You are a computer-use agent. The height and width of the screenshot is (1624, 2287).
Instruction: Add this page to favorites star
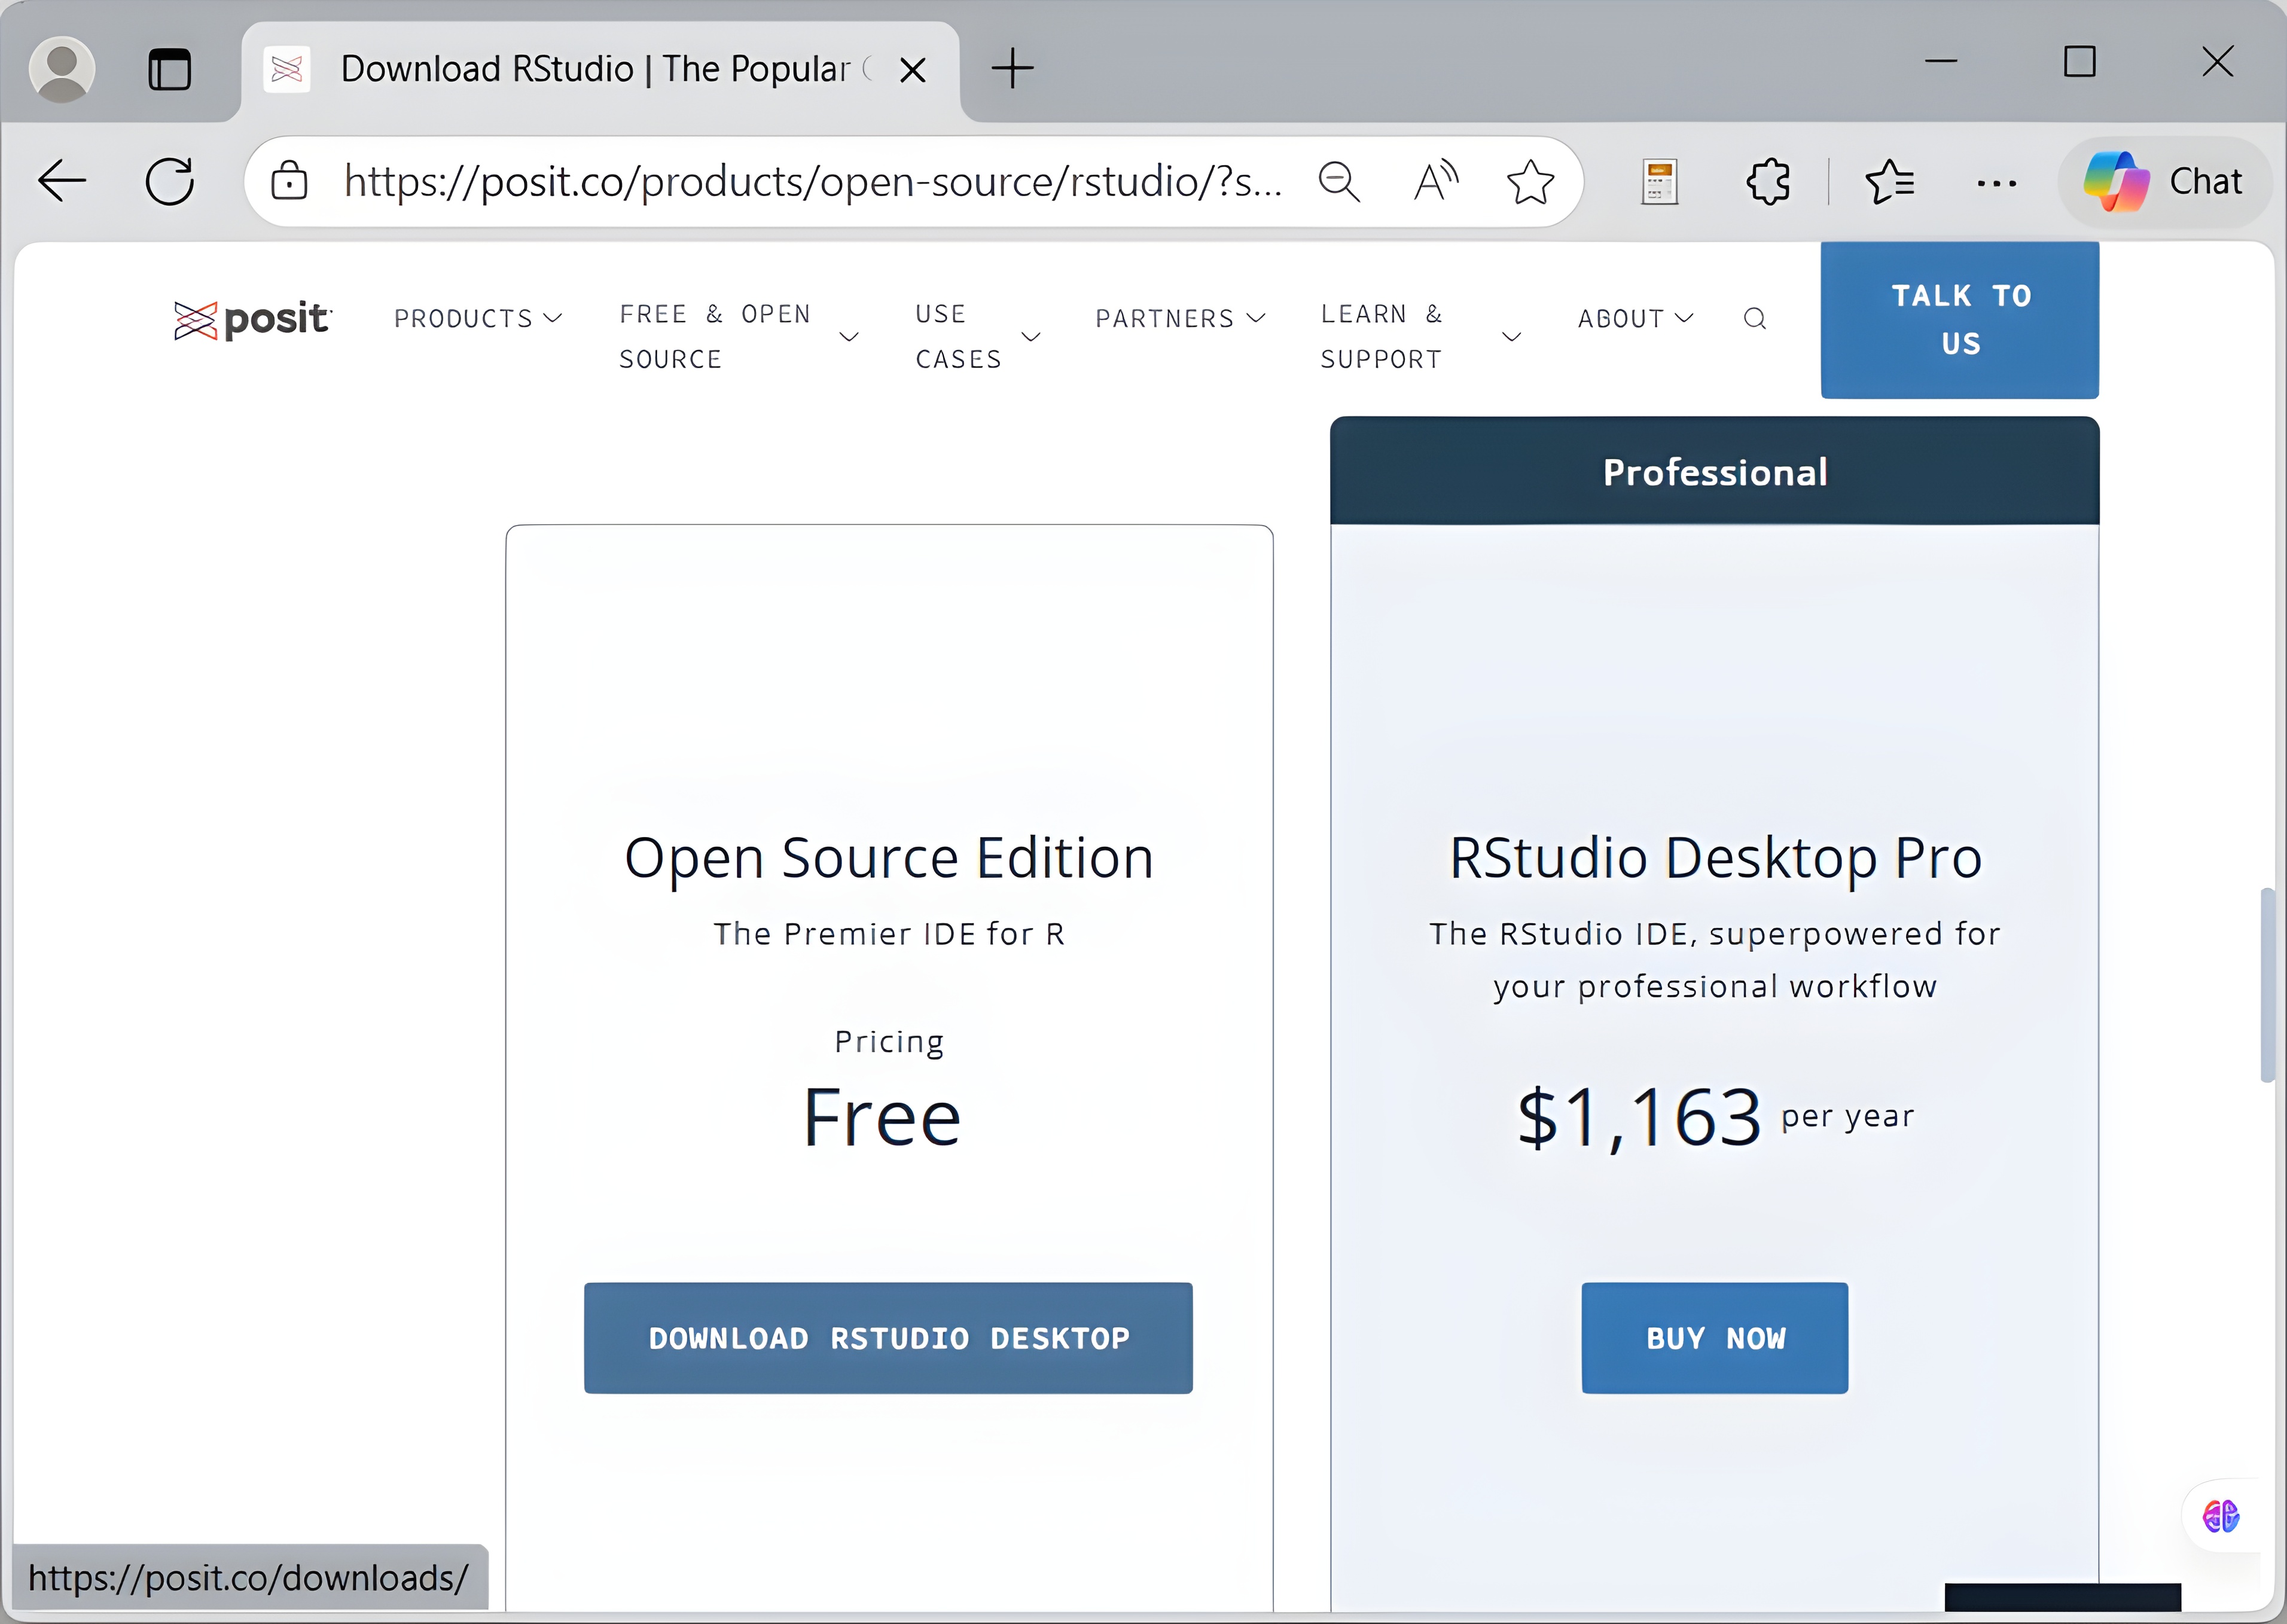[1529, 182]
